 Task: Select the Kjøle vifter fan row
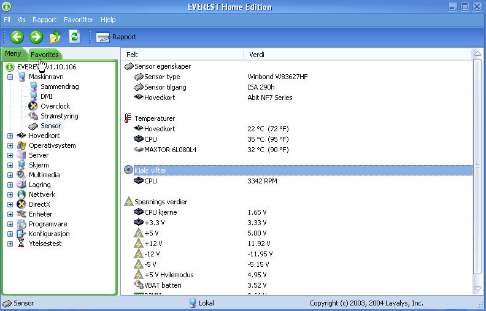point(303,171)
